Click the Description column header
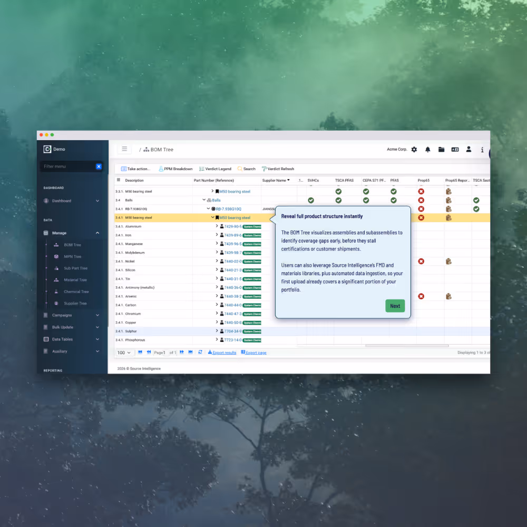 134,180
